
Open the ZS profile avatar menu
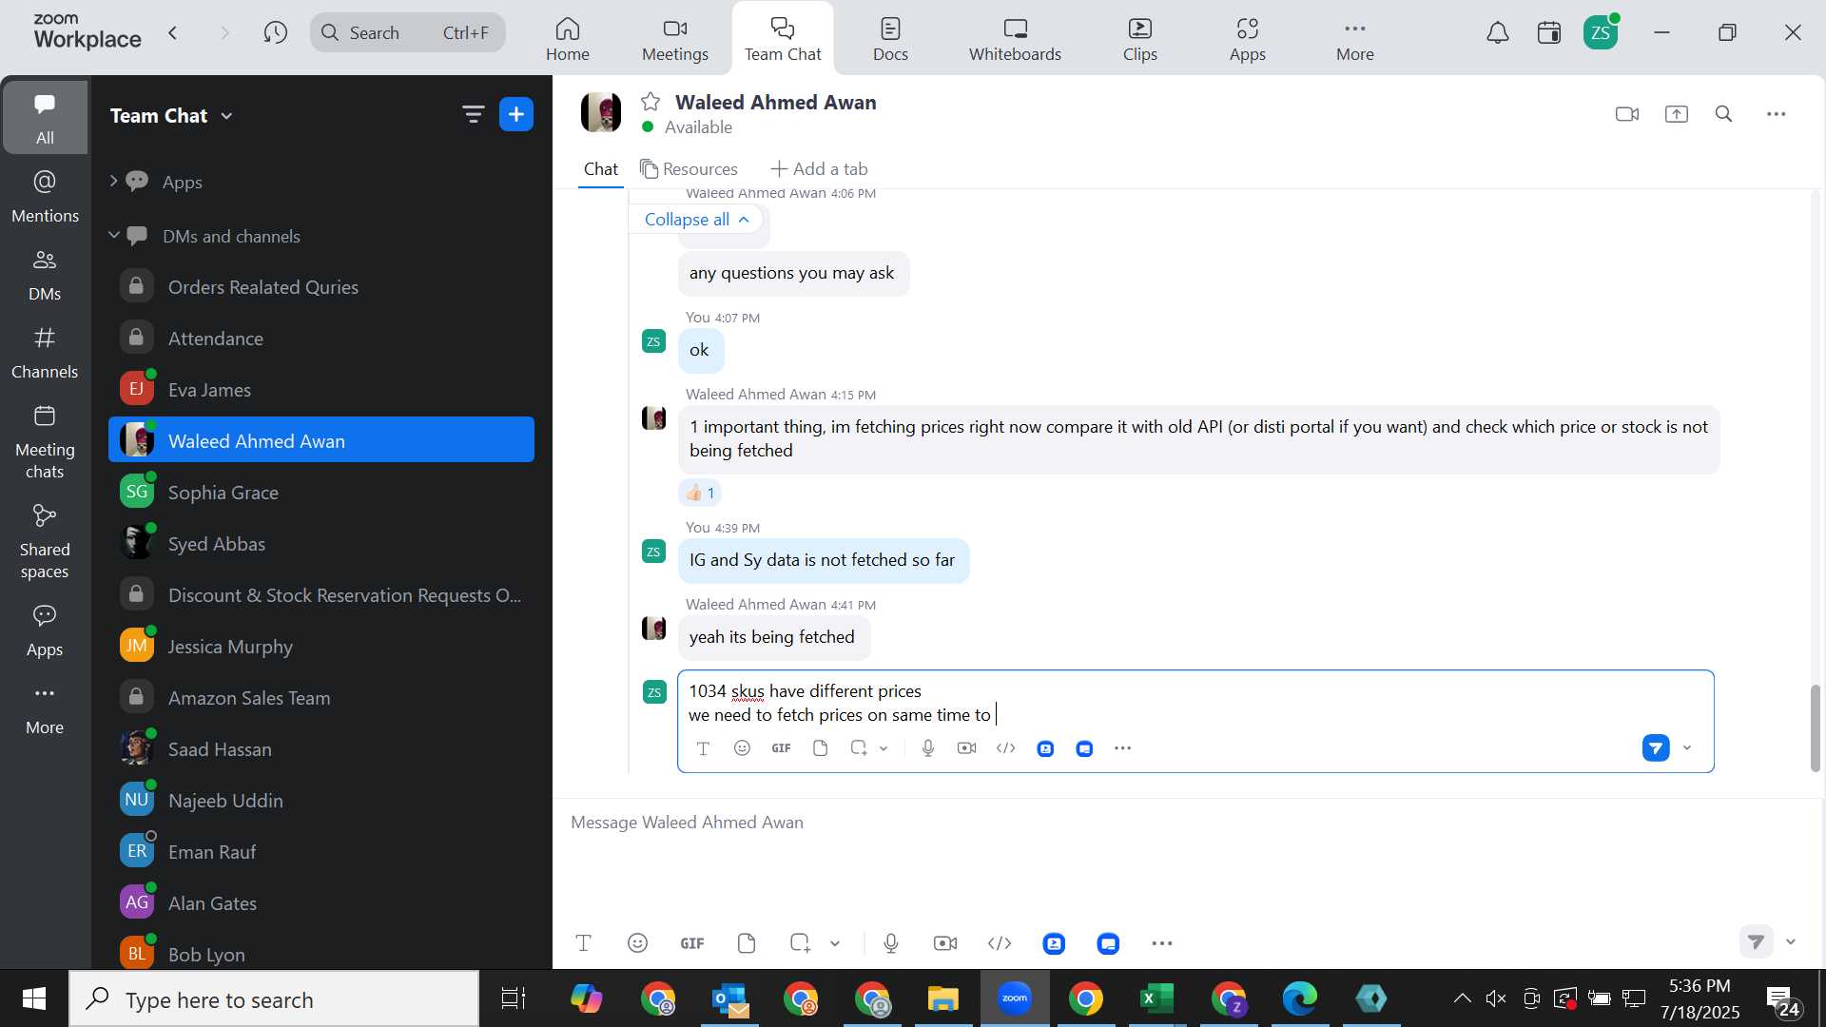click(x=1601, y=33)
